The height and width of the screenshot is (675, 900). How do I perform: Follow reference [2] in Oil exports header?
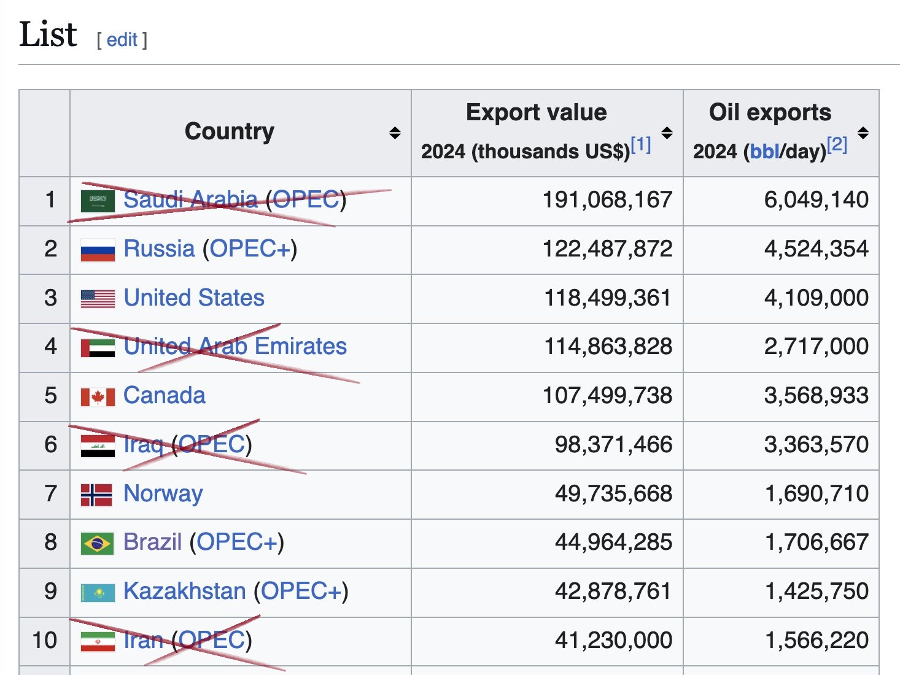(837, 145)
